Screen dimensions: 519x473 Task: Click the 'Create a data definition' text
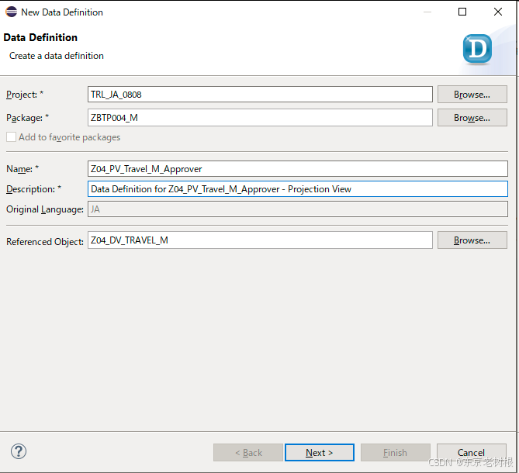point(57,56)
